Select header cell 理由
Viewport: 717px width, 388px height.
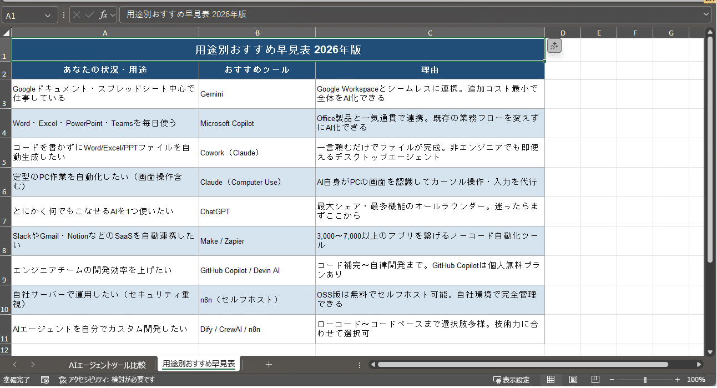point(430,70)
